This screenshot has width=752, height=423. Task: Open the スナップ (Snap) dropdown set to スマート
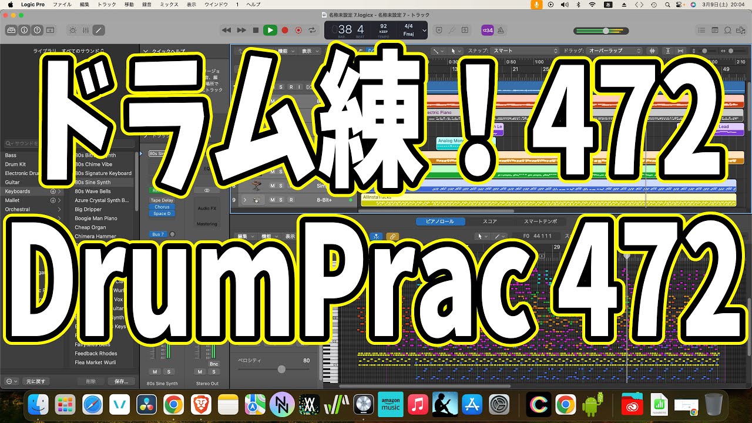[x=525, y=51]
